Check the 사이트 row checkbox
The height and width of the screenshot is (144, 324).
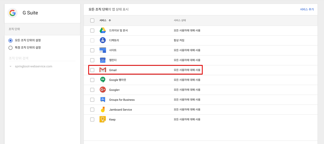(92, 50)
